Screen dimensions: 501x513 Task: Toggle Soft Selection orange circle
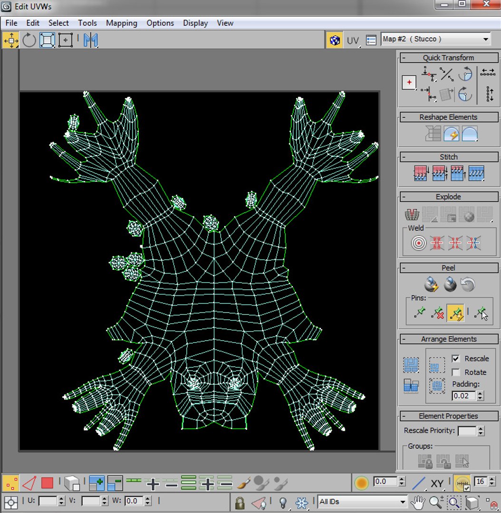[362, 483]
